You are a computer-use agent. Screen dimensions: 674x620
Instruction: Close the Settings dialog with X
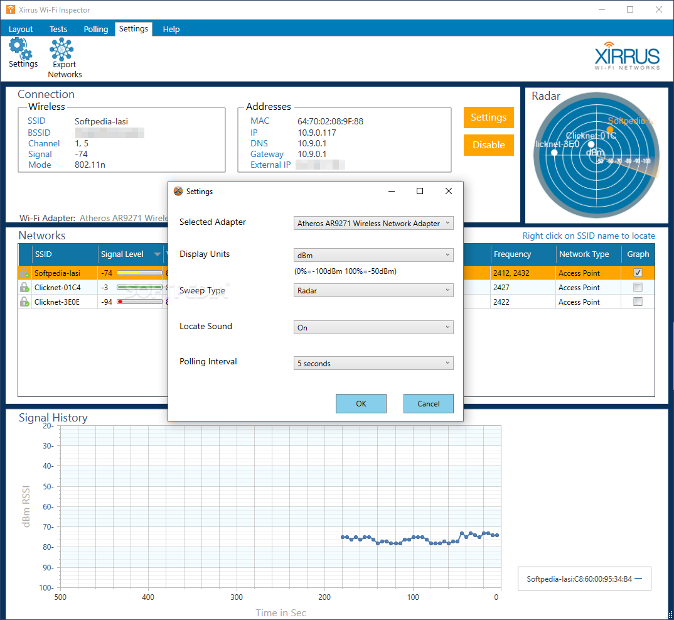(x=448, y=191)
